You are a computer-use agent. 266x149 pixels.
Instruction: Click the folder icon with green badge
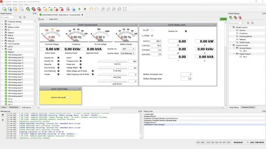pos(51,9)
